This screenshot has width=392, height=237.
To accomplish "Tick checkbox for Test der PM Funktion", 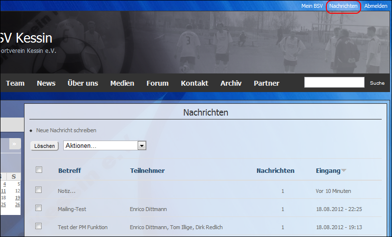I will click(39, 226).
